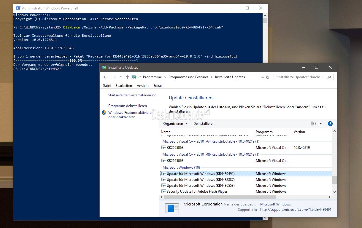Open the Bearbeiten menu
The width and height of the screenshot is (362, 228).
pos(124,86)
